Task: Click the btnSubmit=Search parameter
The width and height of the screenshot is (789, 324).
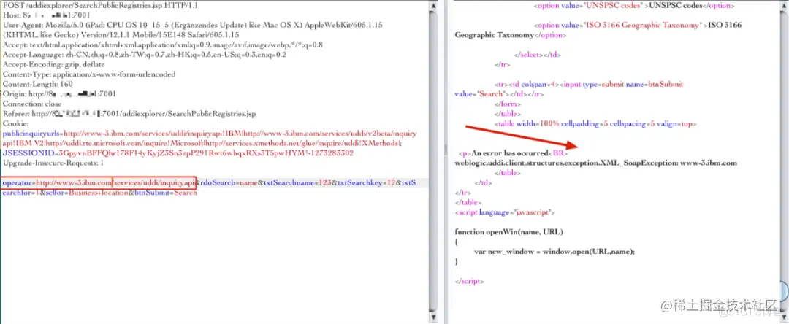Action: (x=166, y=193)
